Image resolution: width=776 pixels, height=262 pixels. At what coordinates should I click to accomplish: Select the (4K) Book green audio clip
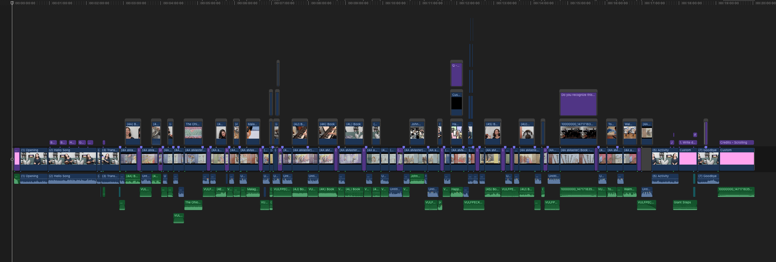[x=328, y=192]
